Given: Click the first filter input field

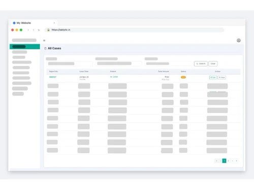Looking at the screenshot, I should [x=70, y=64].
